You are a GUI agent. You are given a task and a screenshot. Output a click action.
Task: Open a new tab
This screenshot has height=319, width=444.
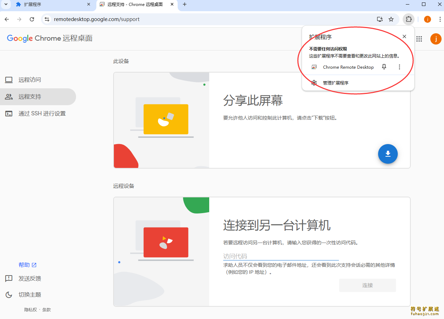coord(185,5)
